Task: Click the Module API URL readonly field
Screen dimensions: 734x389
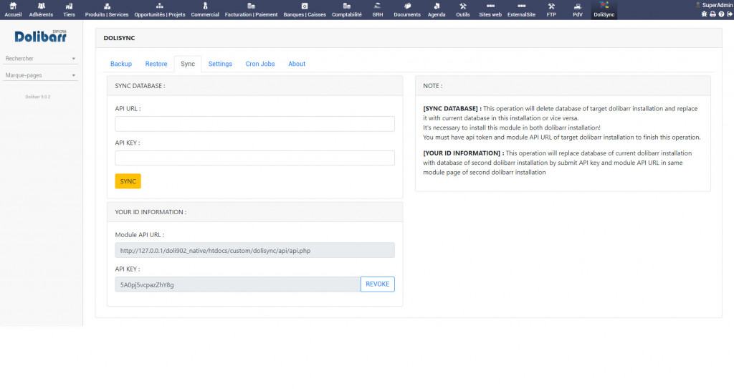Action: tap(254, 250)
